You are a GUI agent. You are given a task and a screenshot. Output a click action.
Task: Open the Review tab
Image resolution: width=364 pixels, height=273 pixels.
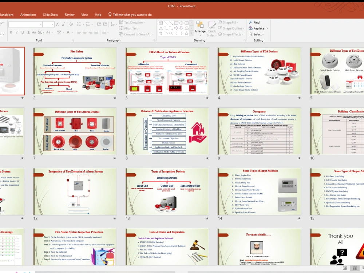[70, 15]
